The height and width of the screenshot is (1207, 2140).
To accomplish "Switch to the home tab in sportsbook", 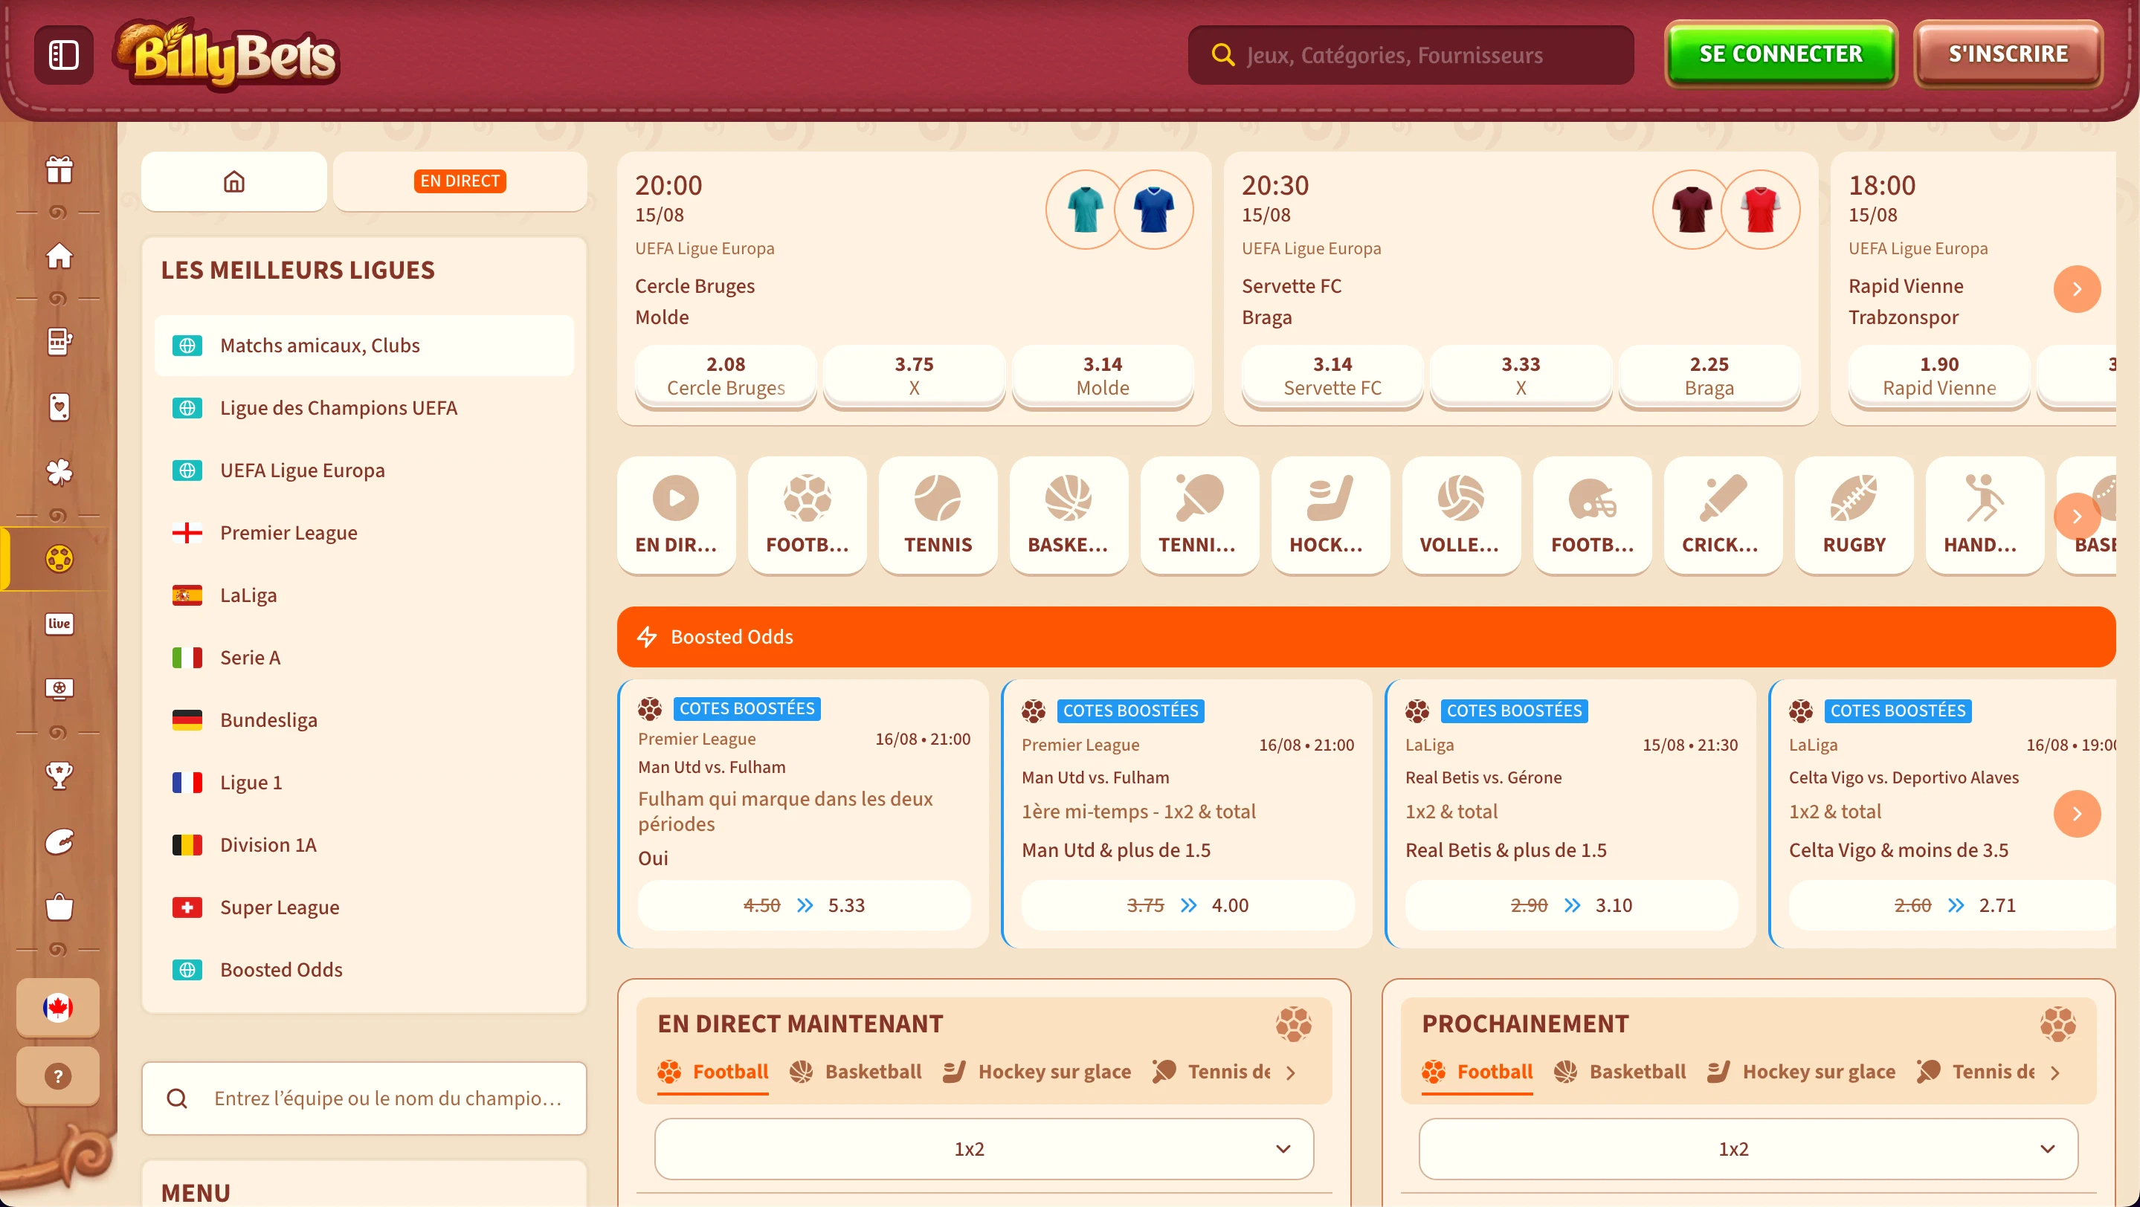I will click(234, 181).
